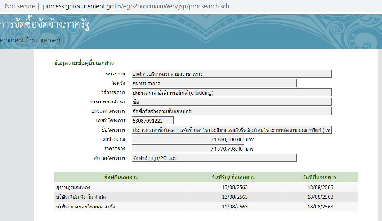Image resolution: width=382 pixels, height=221 pixels.
Task: Focus the จังหวัด field showing สมุทรปราการ
Action: pyautogui.click(x=214, y=83)
